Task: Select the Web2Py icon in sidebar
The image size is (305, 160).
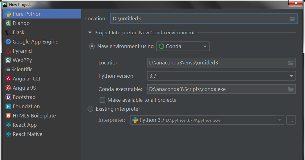Action: pyautogui.click(x=8, y=60)
